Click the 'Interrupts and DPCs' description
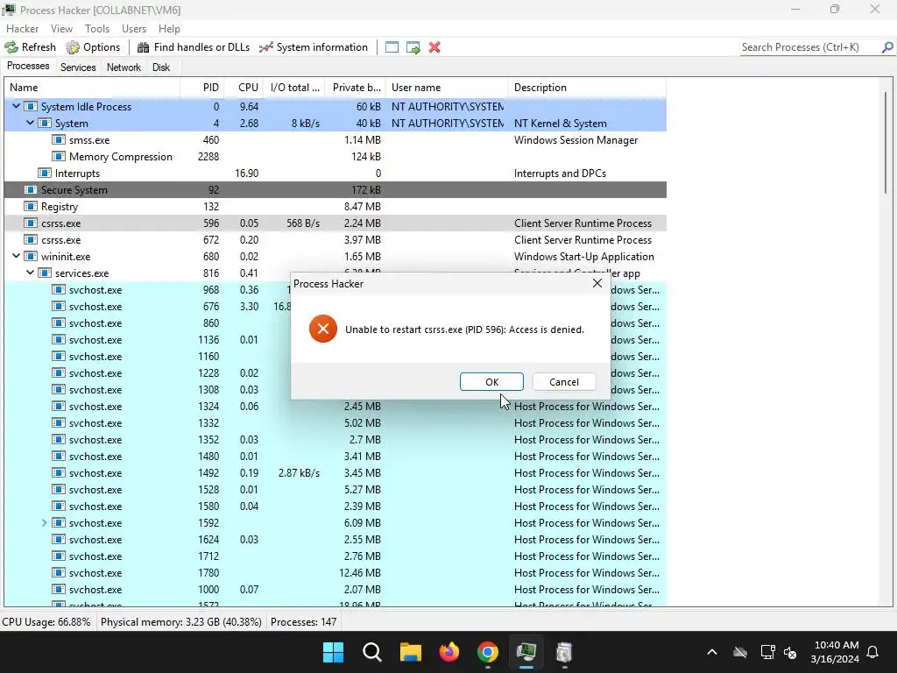The image size is (897, 673). [x=560, y=173]
